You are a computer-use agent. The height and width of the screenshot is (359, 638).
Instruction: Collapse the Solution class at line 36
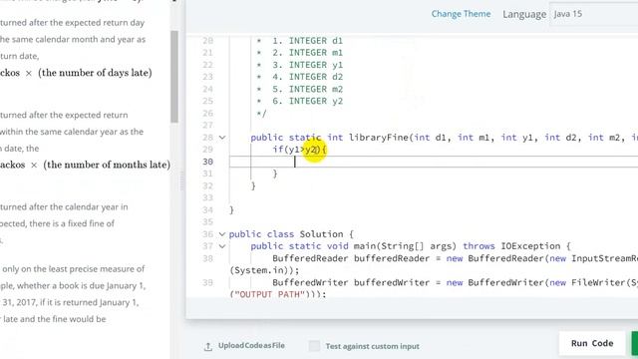click(x=222, y=234)
